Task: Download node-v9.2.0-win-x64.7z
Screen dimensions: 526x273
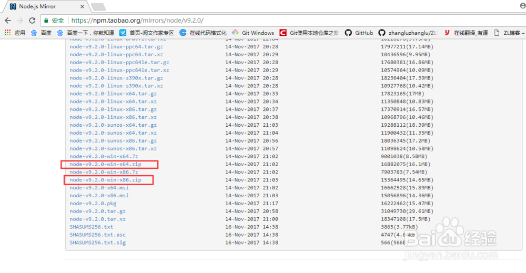Action: coord(104,156)
